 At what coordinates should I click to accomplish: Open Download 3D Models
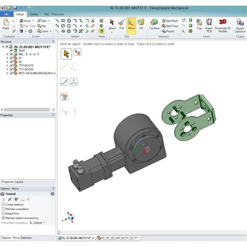click(223, 26)
